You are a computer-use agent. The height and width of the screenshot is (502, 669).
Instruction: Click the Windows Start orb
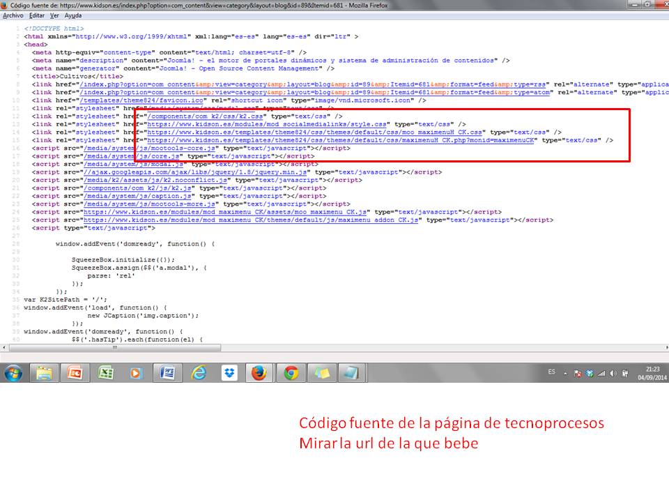coord(14,373)
